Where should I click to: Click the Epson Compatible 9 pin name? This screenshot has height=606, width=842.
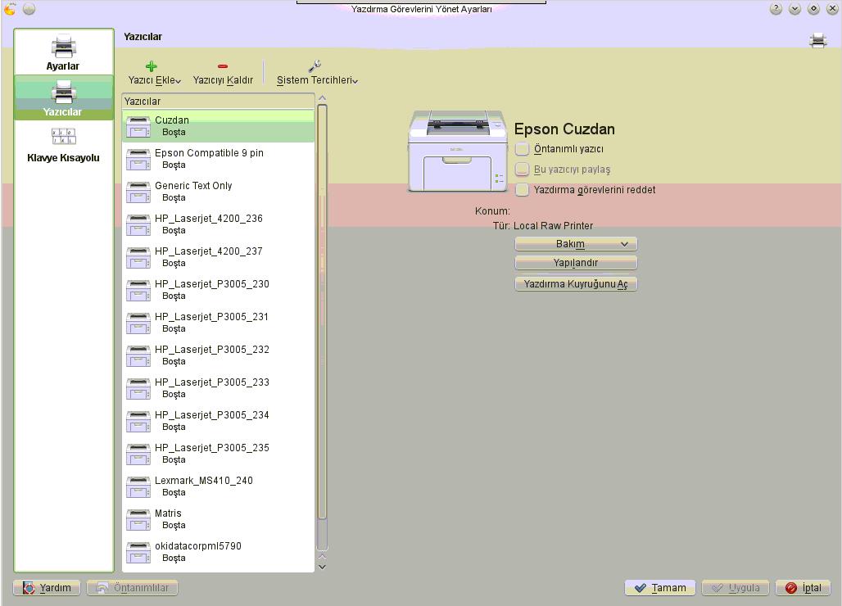point(209,153)
